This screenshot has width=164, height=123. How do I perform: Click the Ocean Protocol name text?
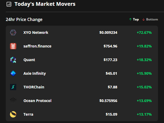pos(37,101)
